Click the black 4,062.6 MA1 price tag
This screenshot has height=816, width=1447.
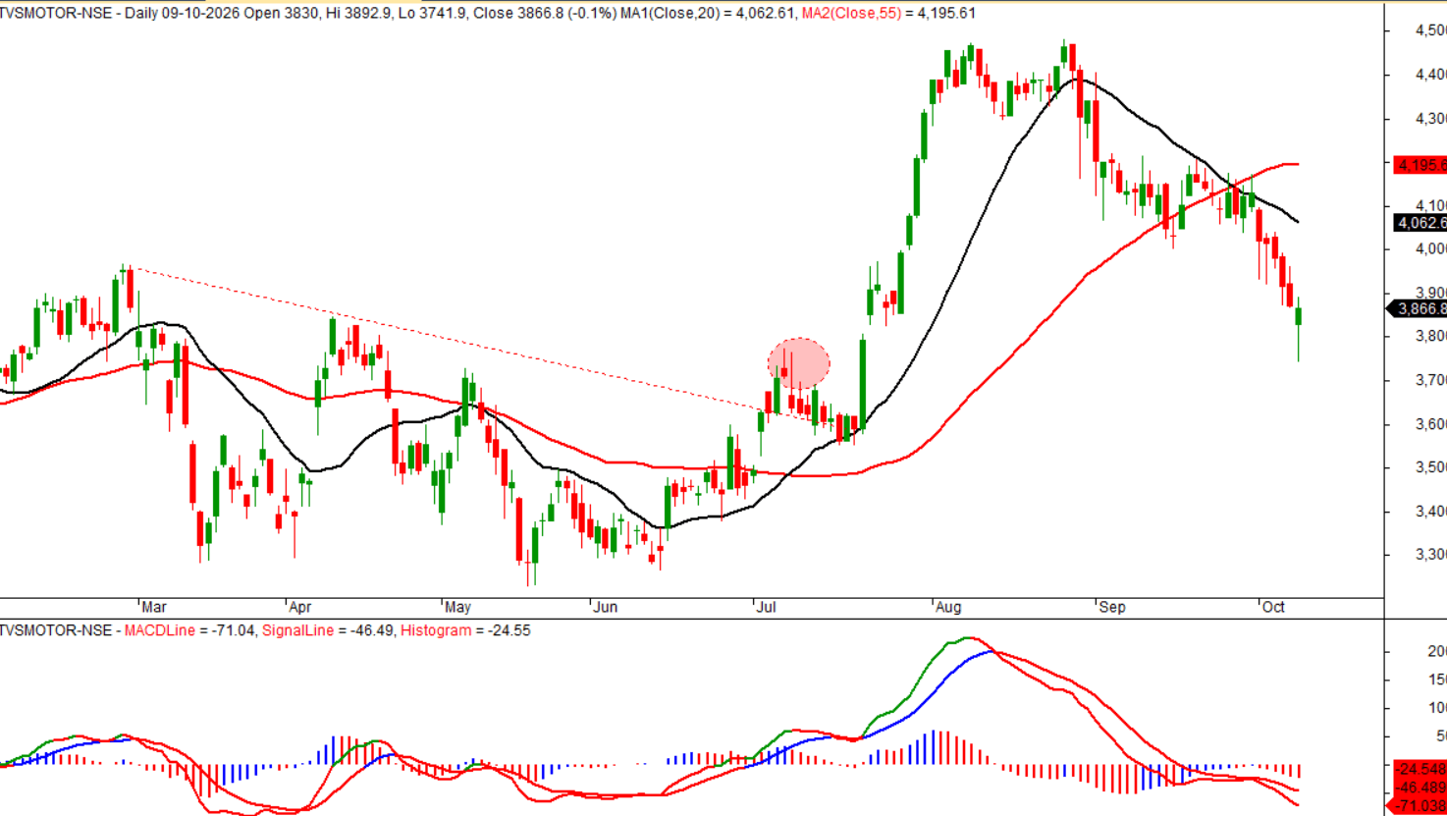click(1420, 223)
